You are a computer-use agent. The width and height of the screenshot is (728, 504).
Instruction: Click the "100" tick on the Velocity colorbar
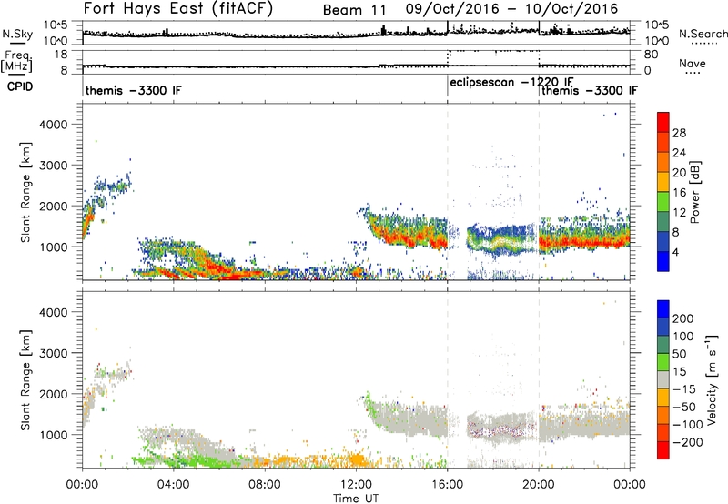[x=683, y=336]
